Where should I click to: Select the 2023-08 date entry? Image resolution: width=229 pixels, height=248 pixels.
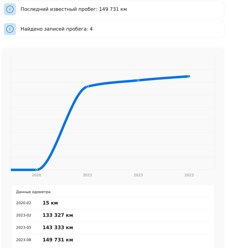24,240
